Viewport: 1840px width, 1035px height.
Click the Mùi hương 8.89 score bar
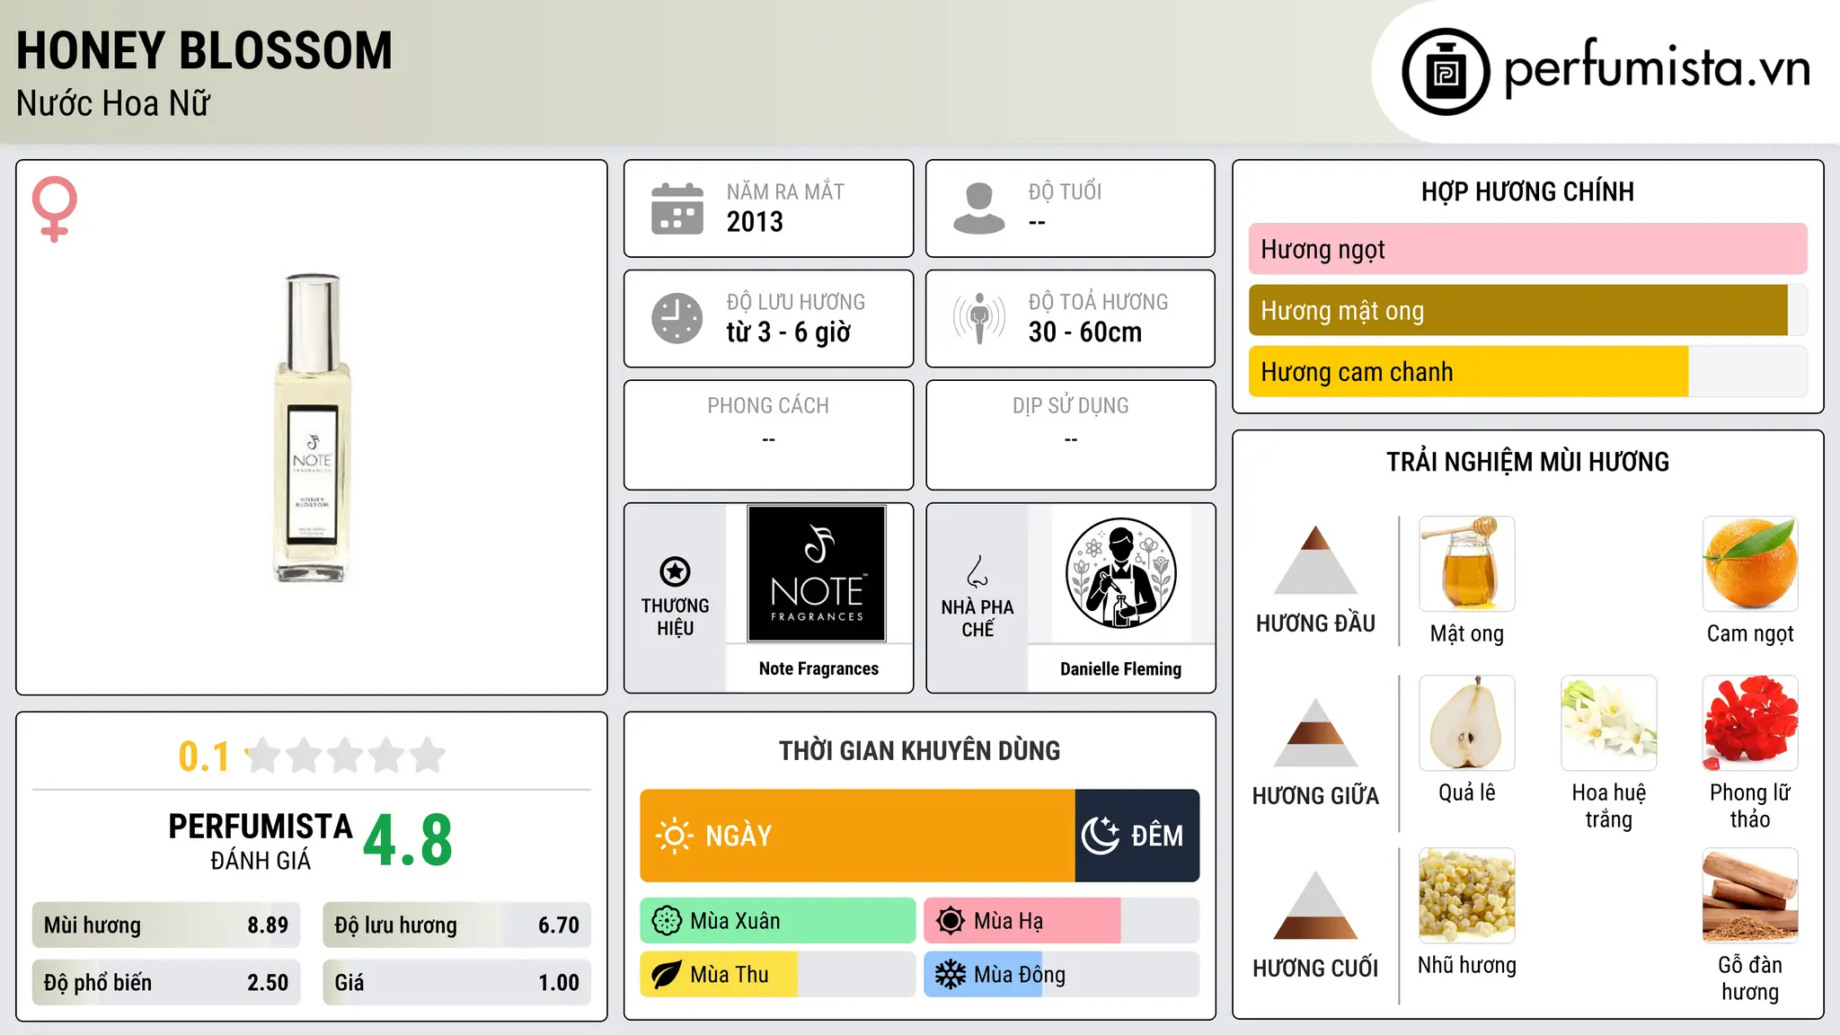[166, 925]
